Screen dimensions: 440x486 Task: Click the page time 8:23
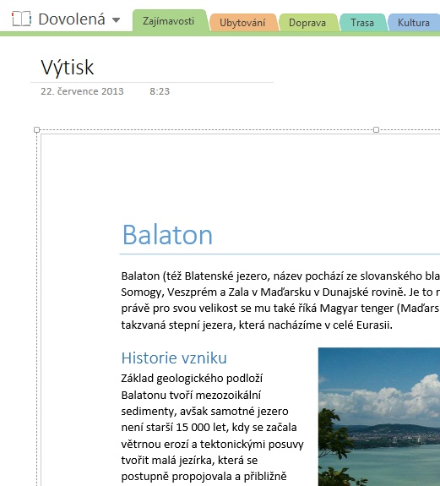[160, 91]
